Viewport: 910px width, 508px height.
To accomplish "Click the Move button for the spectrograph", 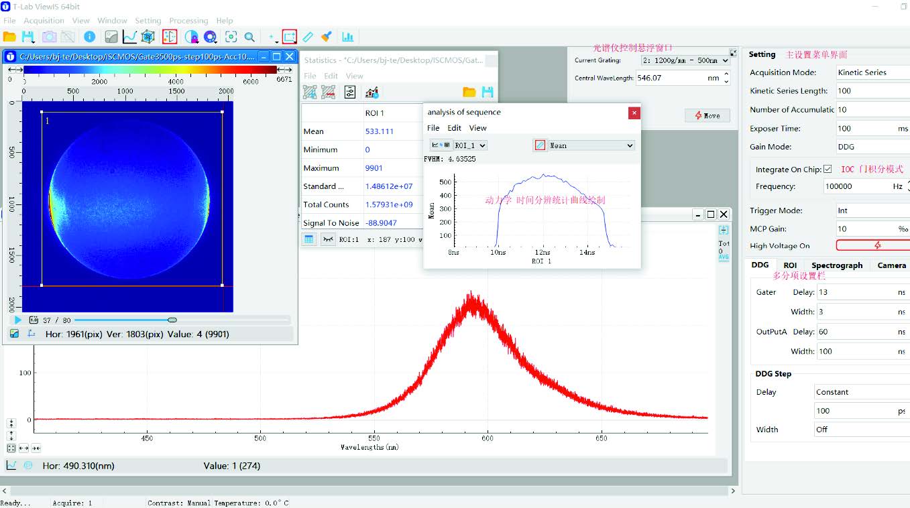I will click(707, 115).
